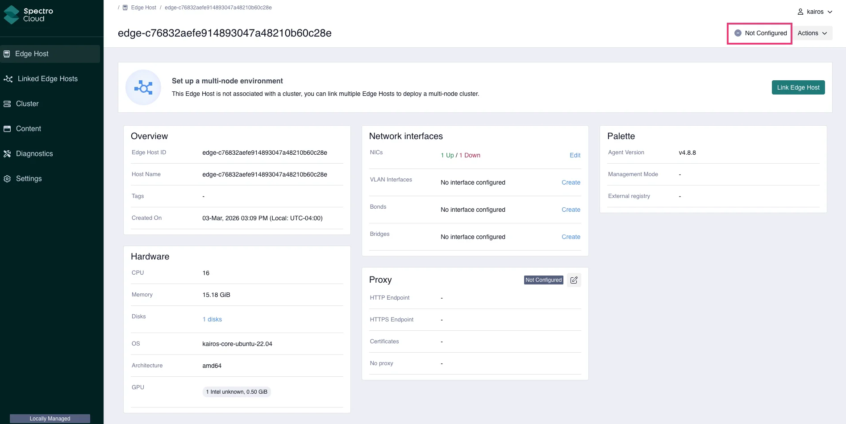Select the Diagnostics wrench icon
This screenshot has height=424, width=846.
7,153
